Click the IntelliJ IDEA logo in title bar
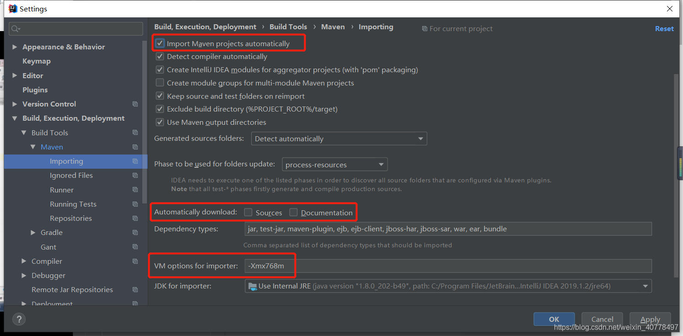683x336 pixels. pos(13,9)
